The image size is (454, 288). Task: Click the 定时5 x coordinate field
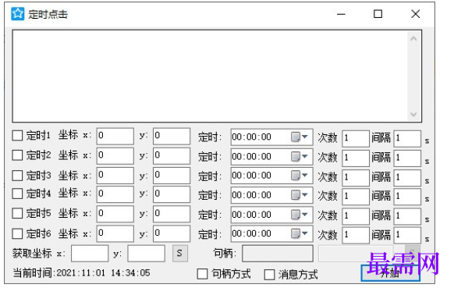(115, 214)
